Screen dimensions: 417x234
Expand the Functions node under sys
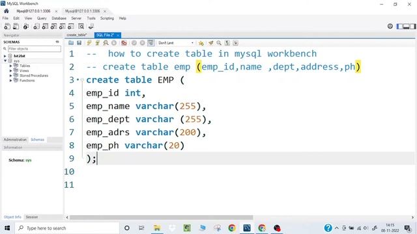point(10,81)
